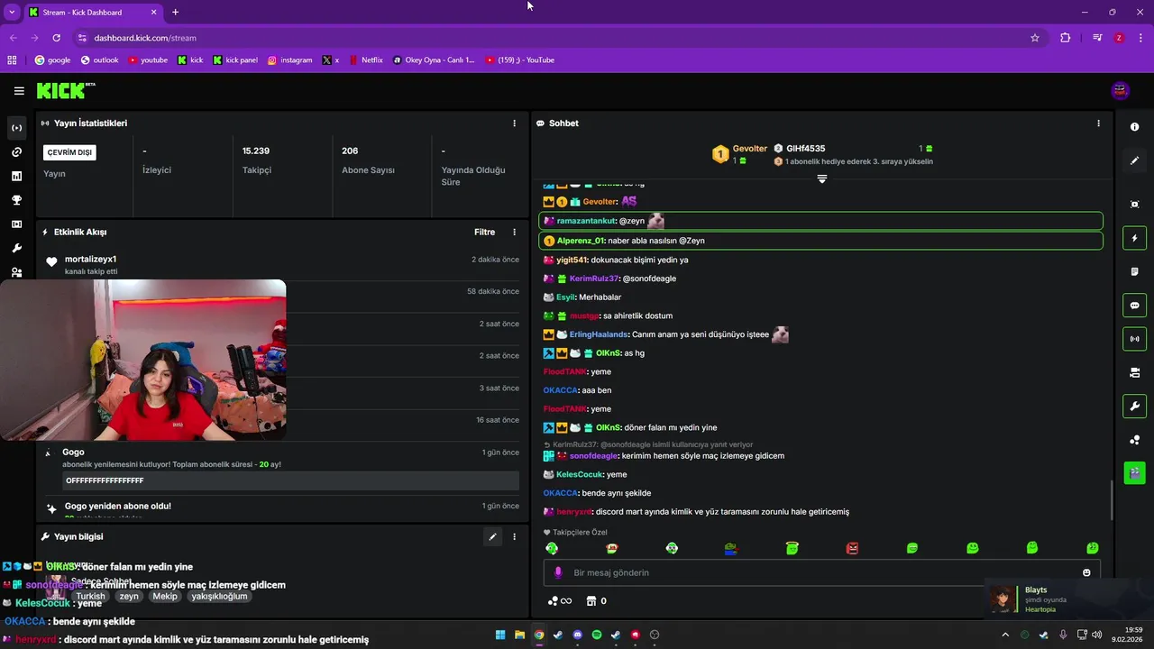This screenshot has height=649, width=1154.
Task: Open Chrome extensions puzzle icon
Action: pyautogui.click(x=1066, y=38)
